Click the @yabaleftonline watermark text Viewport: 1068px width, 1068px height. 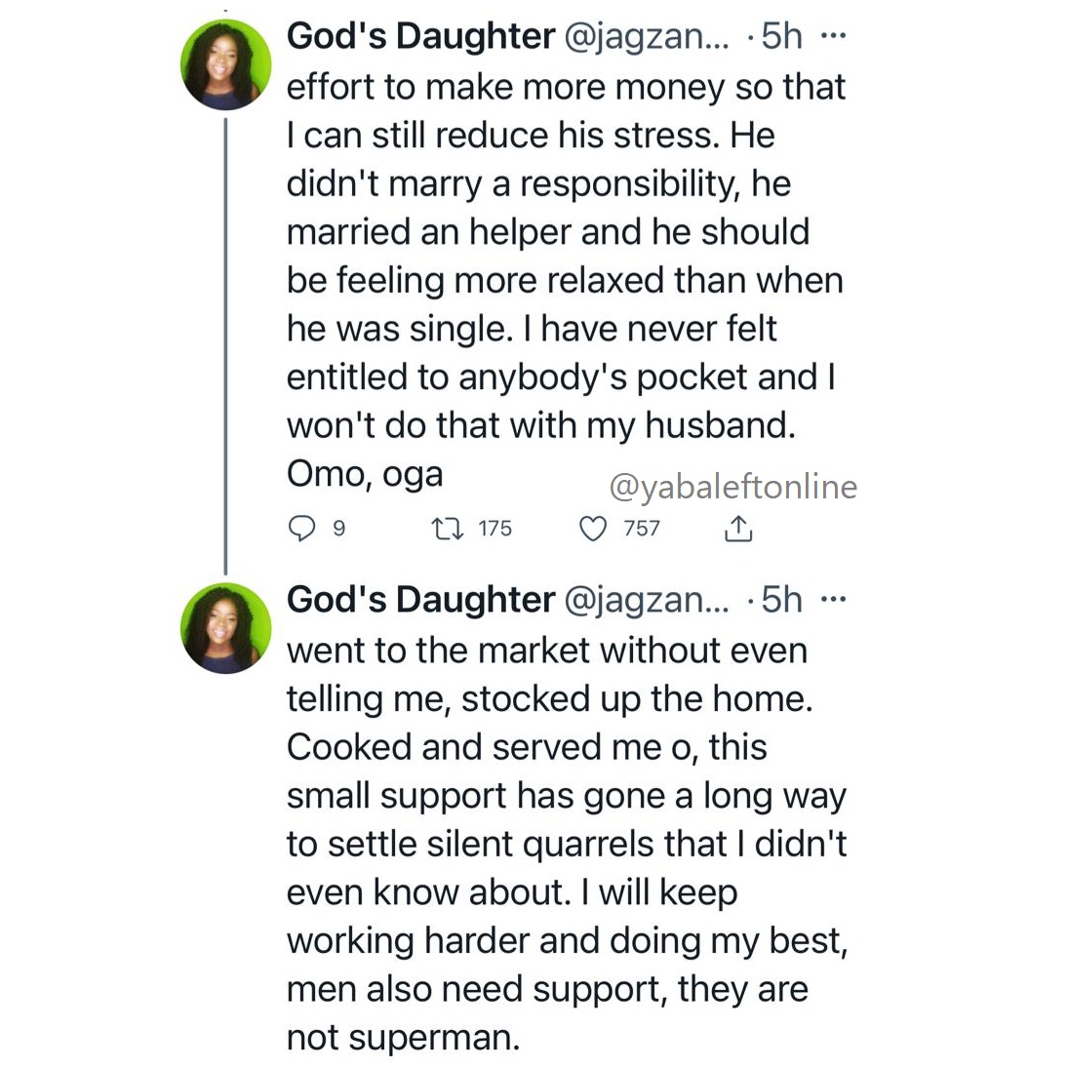pyautogui.click(x=732, y=487)
